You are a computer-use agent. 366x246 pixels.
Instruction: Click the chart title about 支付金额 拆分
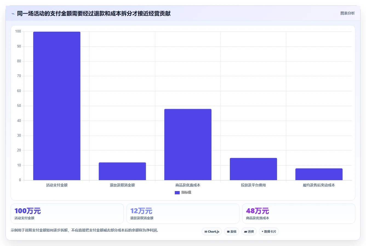(94, 13)
